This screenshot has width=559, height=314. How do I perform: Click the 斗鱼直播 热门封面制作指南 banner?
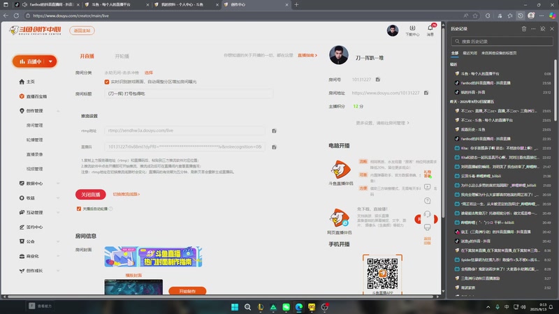click(x=153, y=257)
